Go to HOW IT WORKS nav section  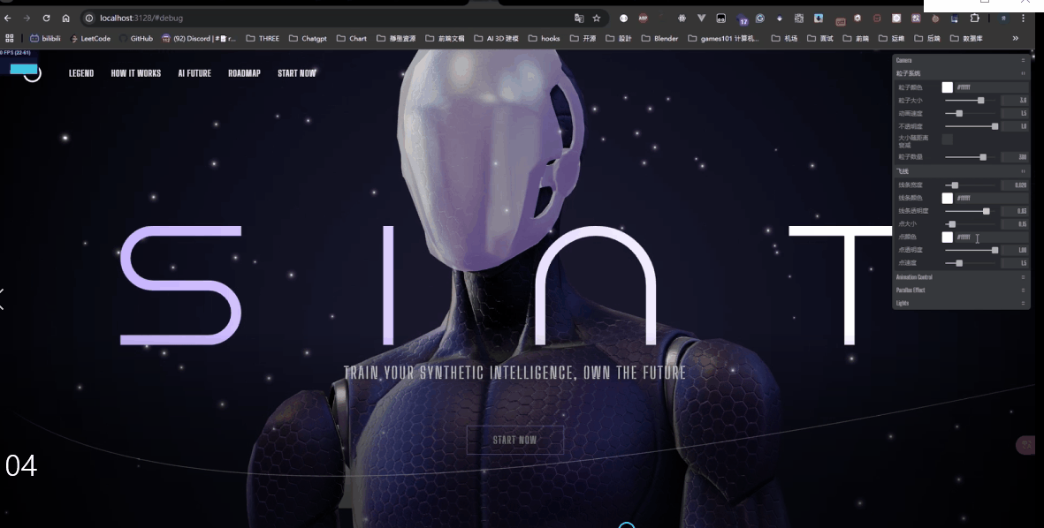point(136,73)
